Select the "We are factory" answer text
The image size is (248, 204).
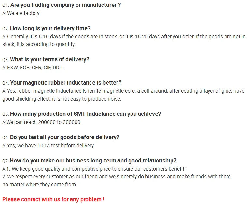[x=23, y=13]
